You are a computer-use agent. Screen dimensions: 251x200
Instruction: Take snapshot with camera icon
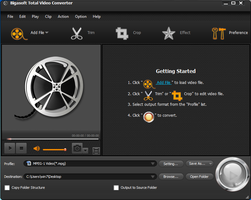[77, 148]
